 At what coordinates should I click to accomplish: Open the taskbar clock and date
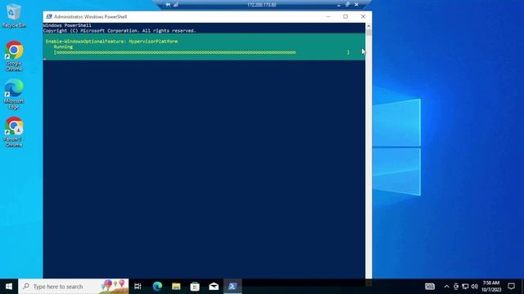coord(491,287)
